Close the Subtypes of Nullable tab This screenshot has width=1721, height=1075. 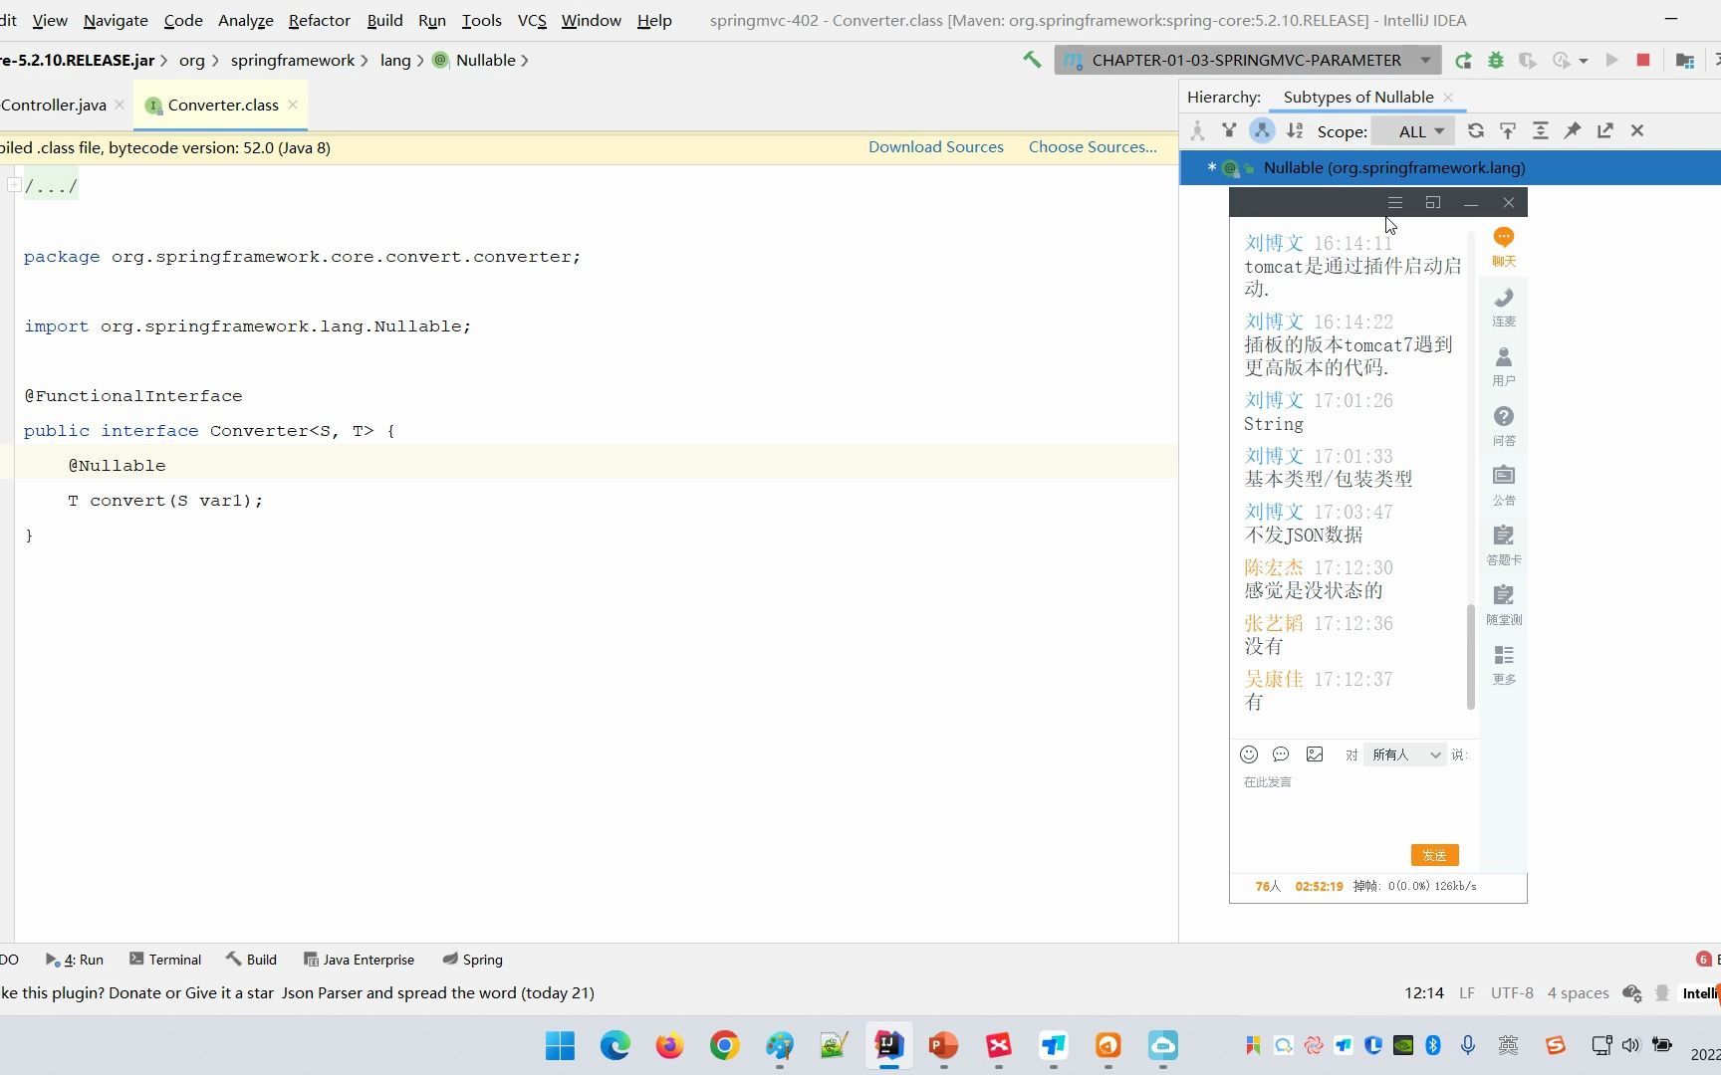tap(1448, 97)
